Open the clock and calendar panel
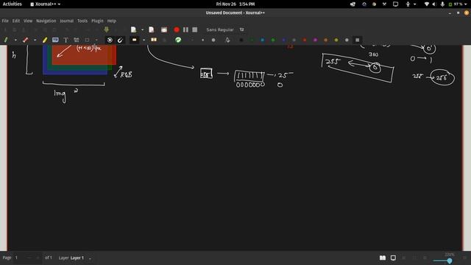Screen dimensions: 471x265 pyautogui.click(x=235, y=4)
